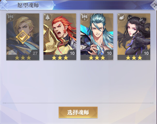
Task: Click the golden checkmark on blonde hero card
Action: tap(23, 37)
